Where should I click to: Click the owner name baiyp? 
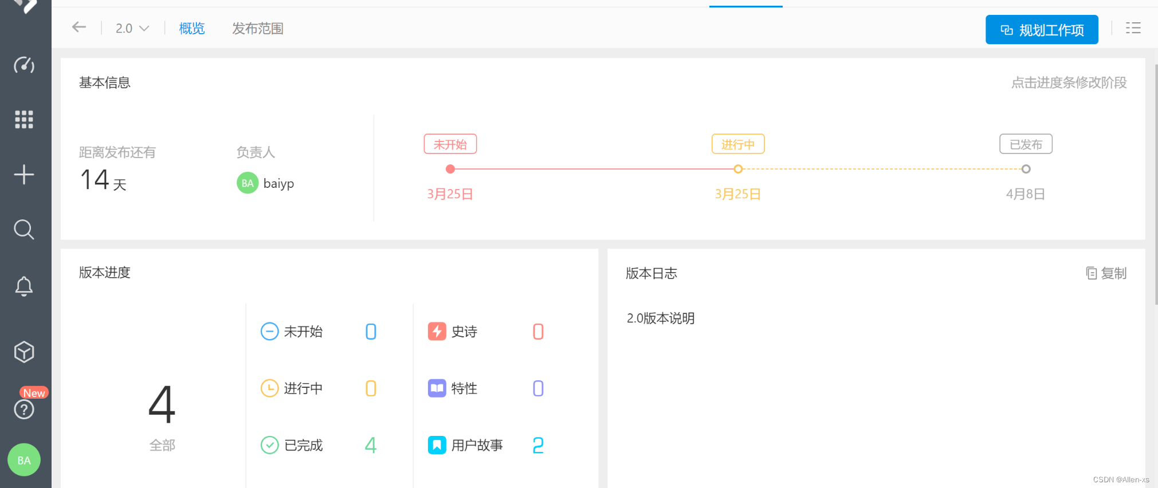pyautogui.click(x=278, y=183)
